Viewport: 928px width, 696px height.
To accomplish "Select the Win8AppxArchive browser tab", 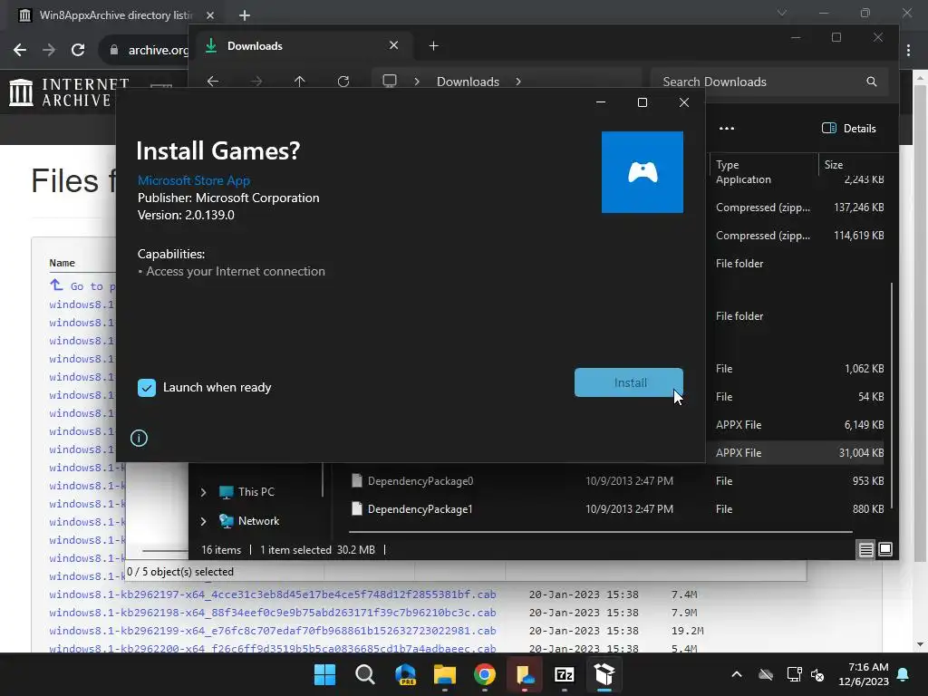I will [x=116, y=15].
